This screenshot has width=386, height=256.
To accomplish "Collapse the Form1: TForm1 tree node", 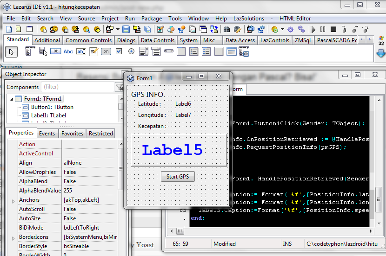I will (x=11, y=99).
